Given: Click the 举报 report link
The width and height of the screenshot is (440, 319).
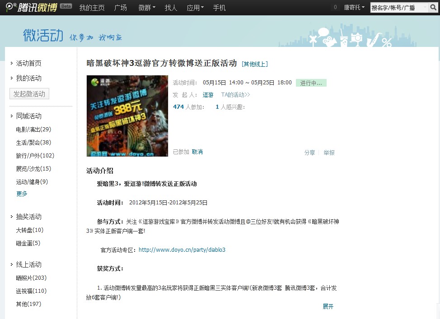Looking at the screenshot, I should pos(329,153).
